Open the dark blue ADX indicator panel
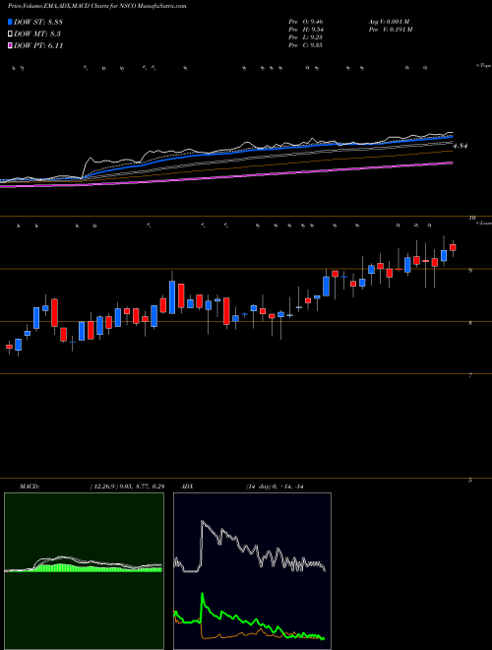 252,571
